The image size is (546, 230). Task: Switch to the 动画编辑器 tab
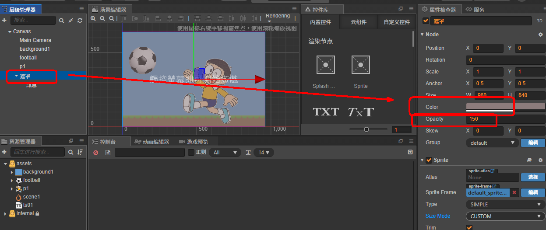(152, 142)
